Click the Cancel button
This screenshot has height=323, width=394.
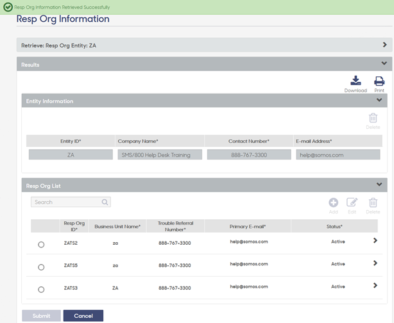point(83,316)
